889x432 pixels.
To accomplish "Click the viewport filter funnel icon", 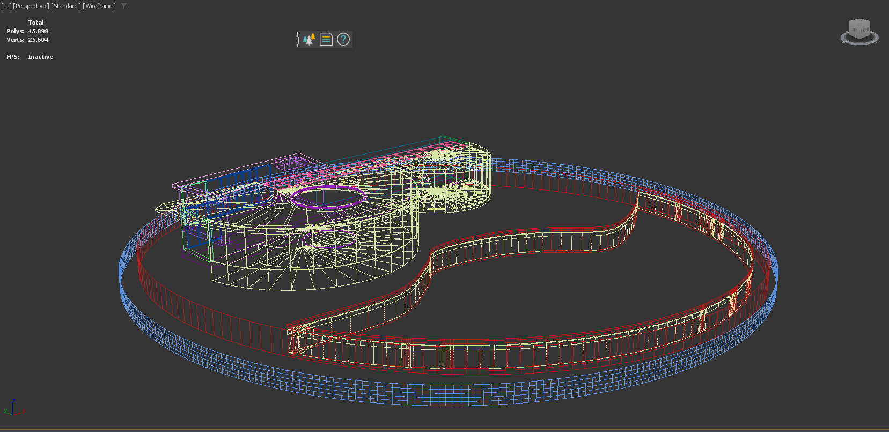I will (x=124, y=6).
